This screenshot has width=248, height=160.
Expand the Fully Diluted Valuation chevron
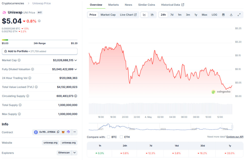coord(76,69)
